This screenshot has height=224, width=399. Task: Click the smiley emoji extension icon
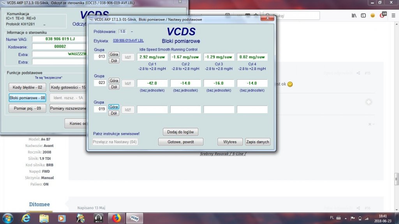pos(373,16)
